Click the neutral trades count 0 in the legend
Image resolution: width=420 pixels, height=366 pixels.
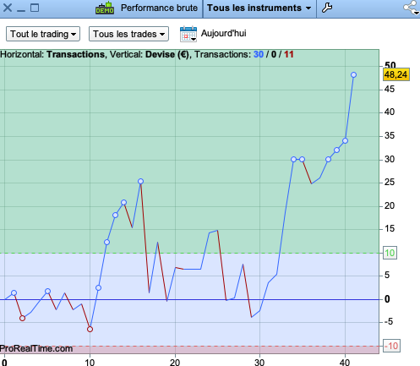(274, 54)
